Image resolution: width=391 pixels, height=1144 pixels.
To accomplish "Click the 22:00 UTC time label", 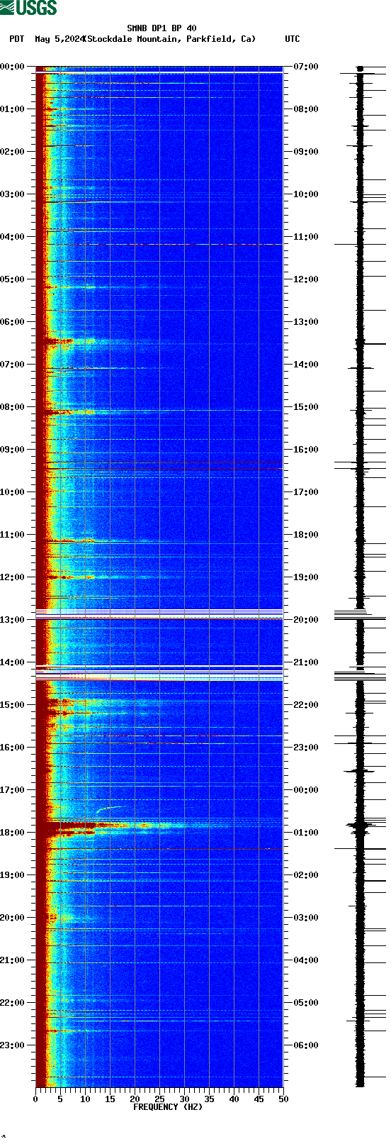I will [x=306, y=705].
